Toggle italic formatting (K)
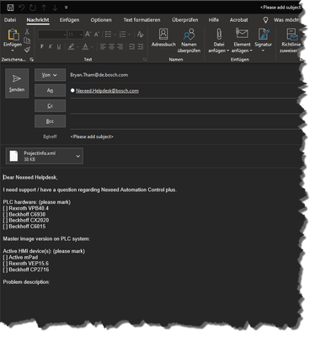315x337 pixels. pos(51,46)
